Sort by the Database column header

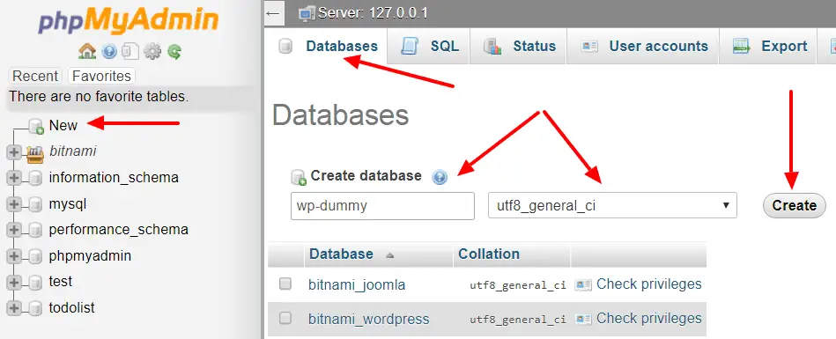tap(341, 254)
